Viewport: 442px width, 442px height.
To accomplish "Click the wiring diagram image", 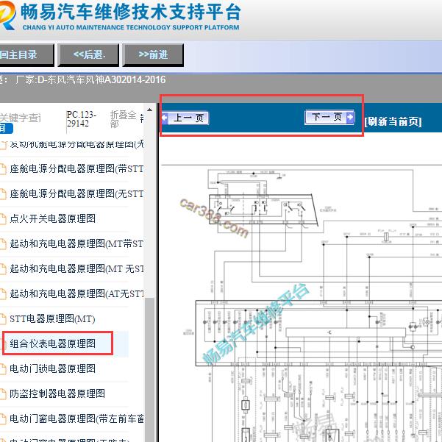I will pos(302,303).
